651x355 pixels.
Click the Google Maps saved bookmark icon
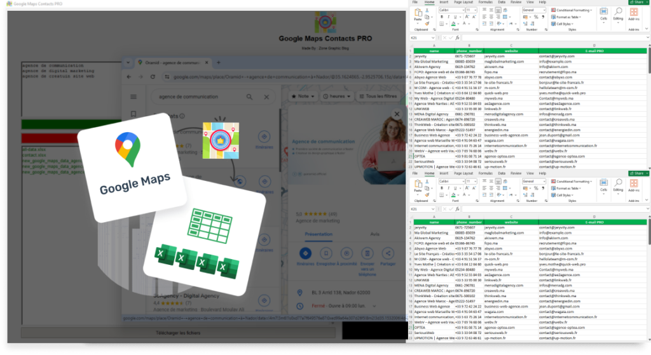pos(134,114)
